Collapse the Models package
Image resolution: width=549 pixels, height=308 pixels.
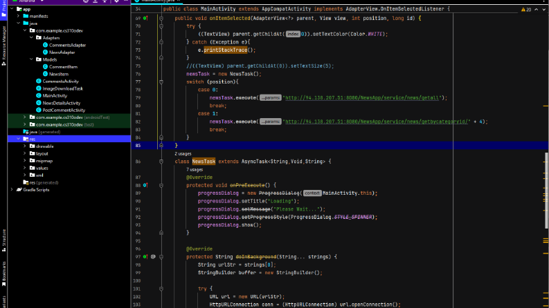(32, 59)
